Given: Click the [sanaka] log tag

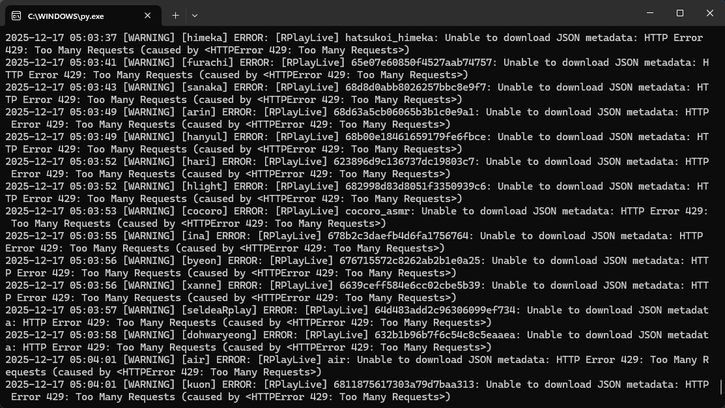Looking at the screenshot, I should click(205, 87).
